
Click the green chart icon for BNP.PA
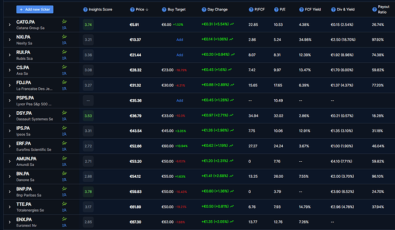(x=65, y=189)
